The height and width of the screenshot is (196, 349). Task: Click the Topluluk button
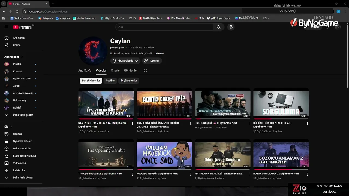point(152,61)
